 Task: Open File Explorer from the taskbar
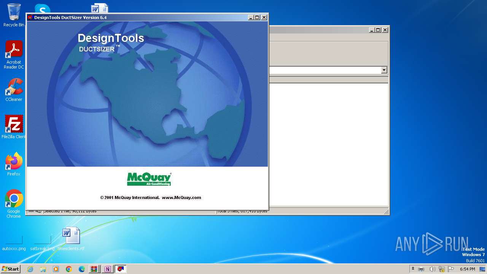coord(43,269)
